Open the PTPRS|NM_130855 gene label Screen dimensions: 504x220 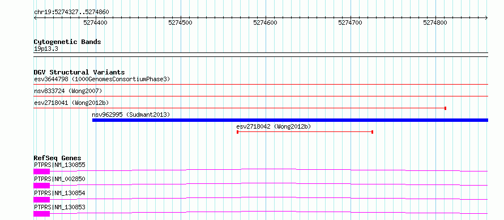coord(59,165)
